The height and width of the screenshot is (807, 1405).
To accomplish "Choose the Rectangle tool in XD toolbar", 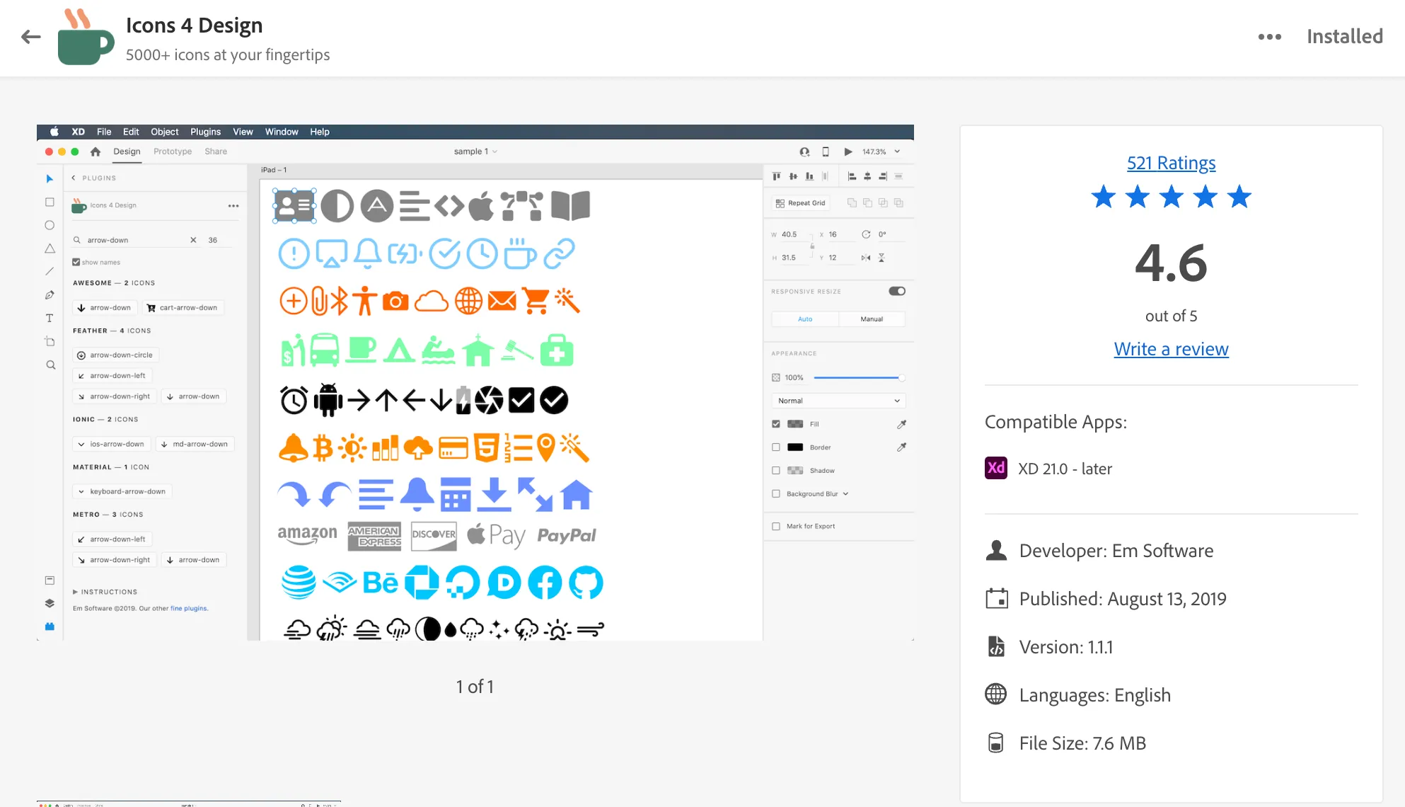I will pyautogui.click(x=50, y=202).
